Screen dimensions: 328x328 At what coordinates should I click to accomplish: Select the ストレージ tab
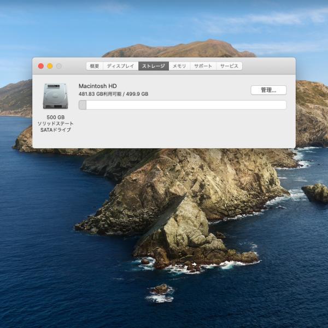(154, 66)
